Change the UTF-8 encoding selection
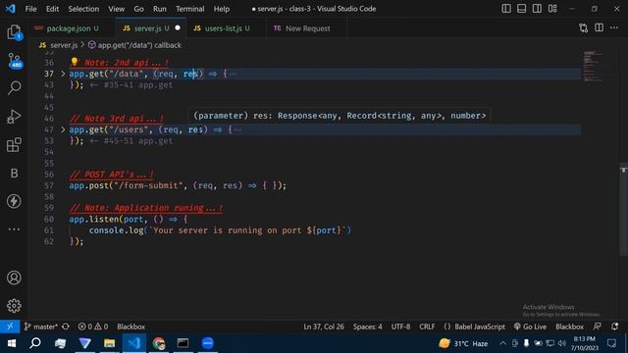The height and width of the screenshot is (353, 628). pyautogui.click(x=400, y=327)
